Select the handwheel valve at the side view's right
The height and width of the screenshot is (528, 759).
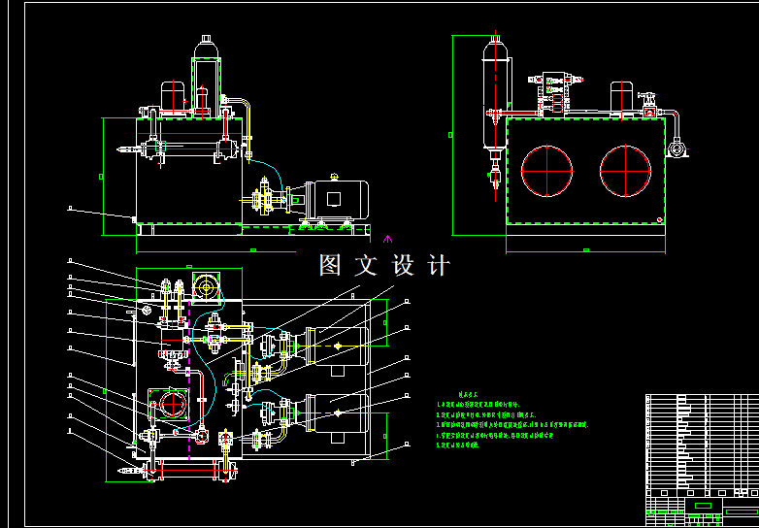coord(647,105)
